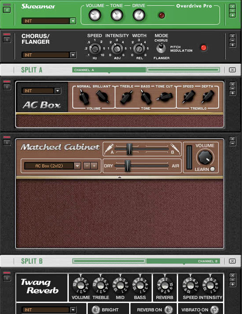Screen dimensions: 242x314
Task: Open the Chorus/Flanger INIT preset dropdown
Action: (73, 55)
